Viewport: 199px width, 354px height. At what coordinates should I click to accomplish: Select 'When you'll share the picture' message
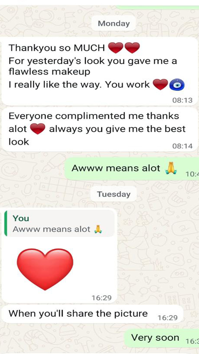coord(92,314)
